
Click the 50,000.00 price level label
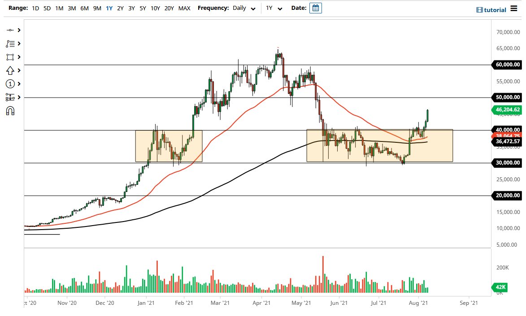507,98
